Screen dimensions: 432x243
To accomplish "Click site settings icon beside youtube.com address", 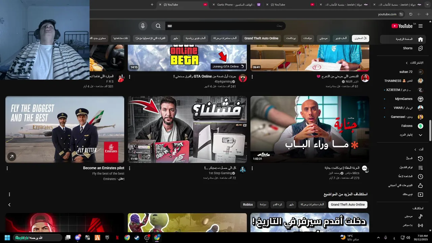I will point(401,14).
